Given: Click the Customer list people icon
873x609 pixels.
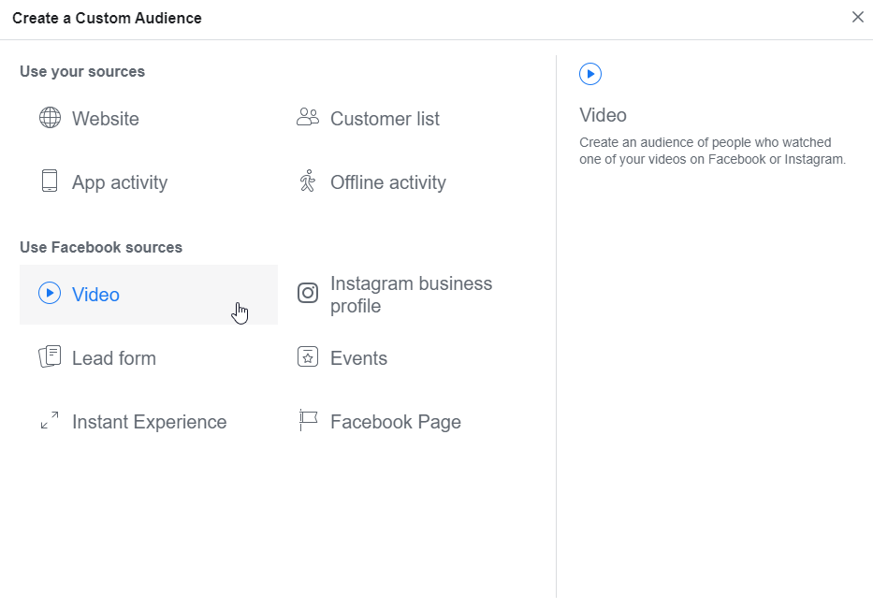Looking at the screenshot, I should point(307,117).
